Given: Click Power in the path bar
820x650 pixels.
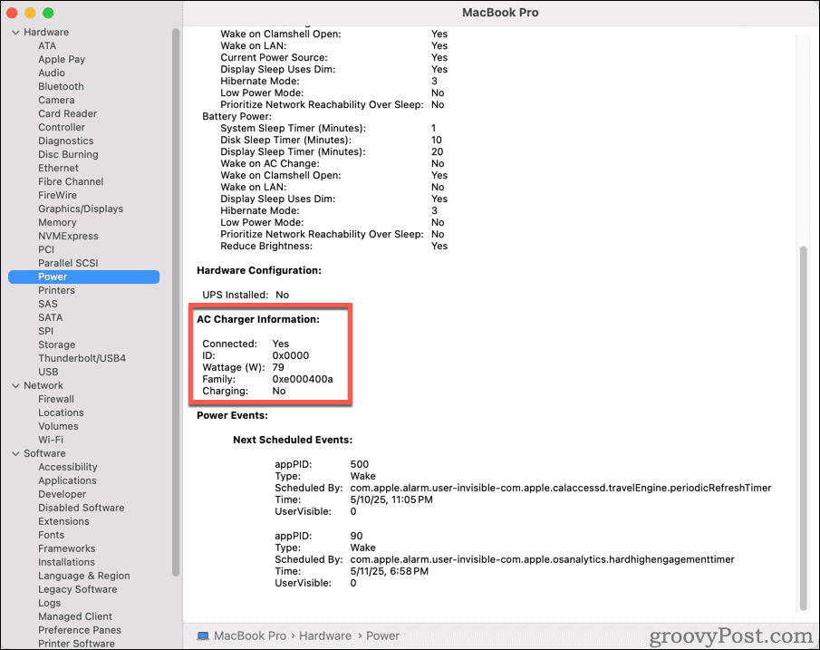Looking at the screenshot, I should tap(382, 635).
